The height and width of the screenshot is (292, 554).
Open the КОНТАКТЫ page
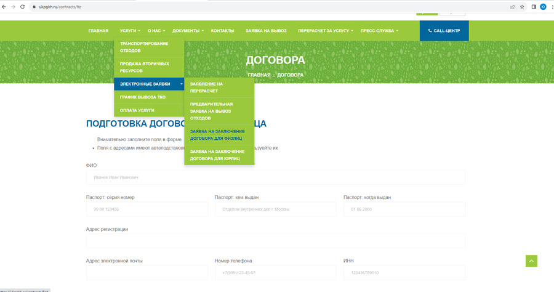point(223,31)
